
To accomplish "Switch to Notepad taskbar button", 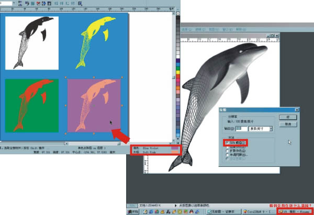I will (224, 211).
